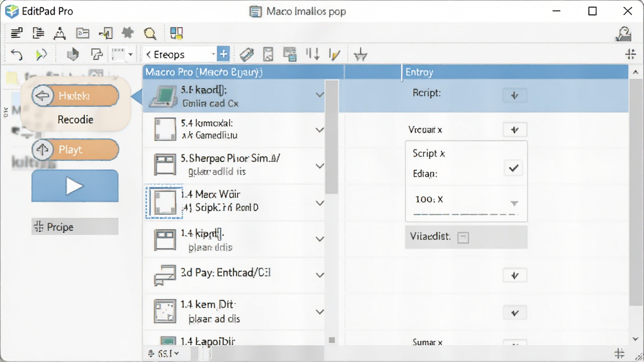Click the up-arrow circle on Playt button
The image size is (644, 362).
(x=43, y=150)
